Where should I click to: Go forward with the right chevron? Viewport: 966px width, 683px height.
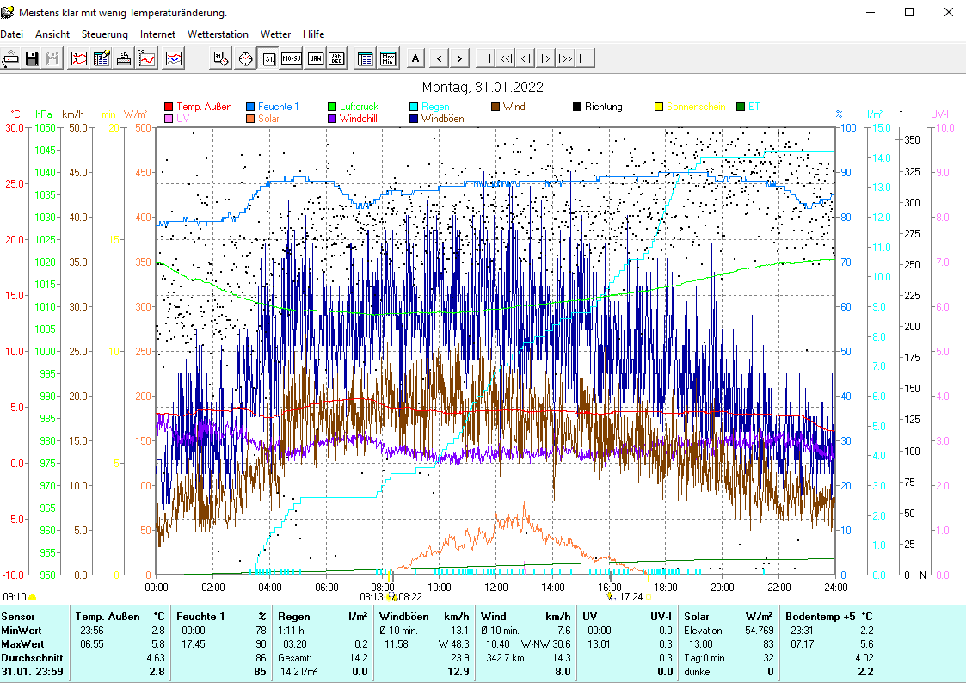click(459, 58)
